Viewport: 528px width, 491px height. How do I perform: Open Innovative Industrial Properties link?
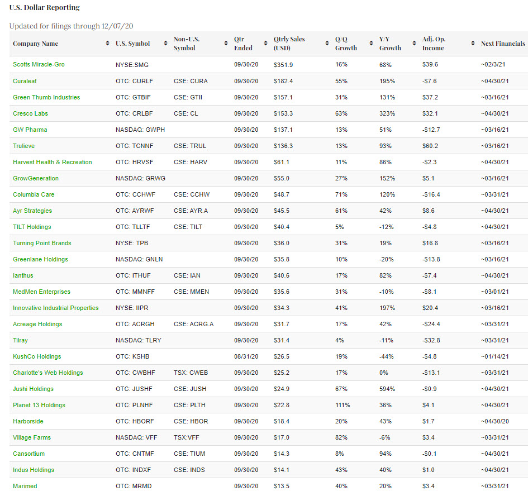tap(55, 308)
